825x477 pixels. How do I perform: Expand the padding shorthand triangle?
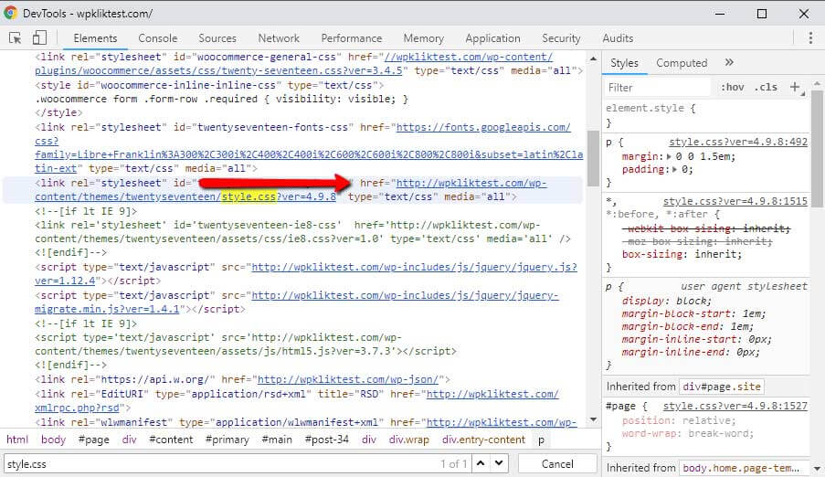[674, 170]
